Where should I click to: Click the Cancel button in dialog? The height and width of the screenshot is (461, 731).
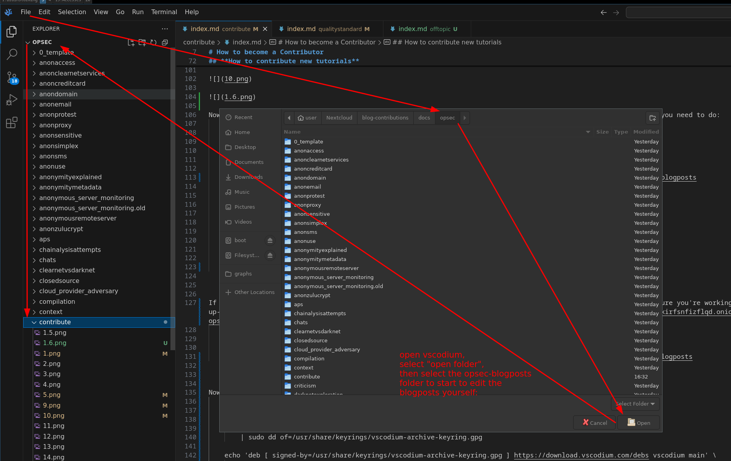pyautogui.click(x=594, y=423)
